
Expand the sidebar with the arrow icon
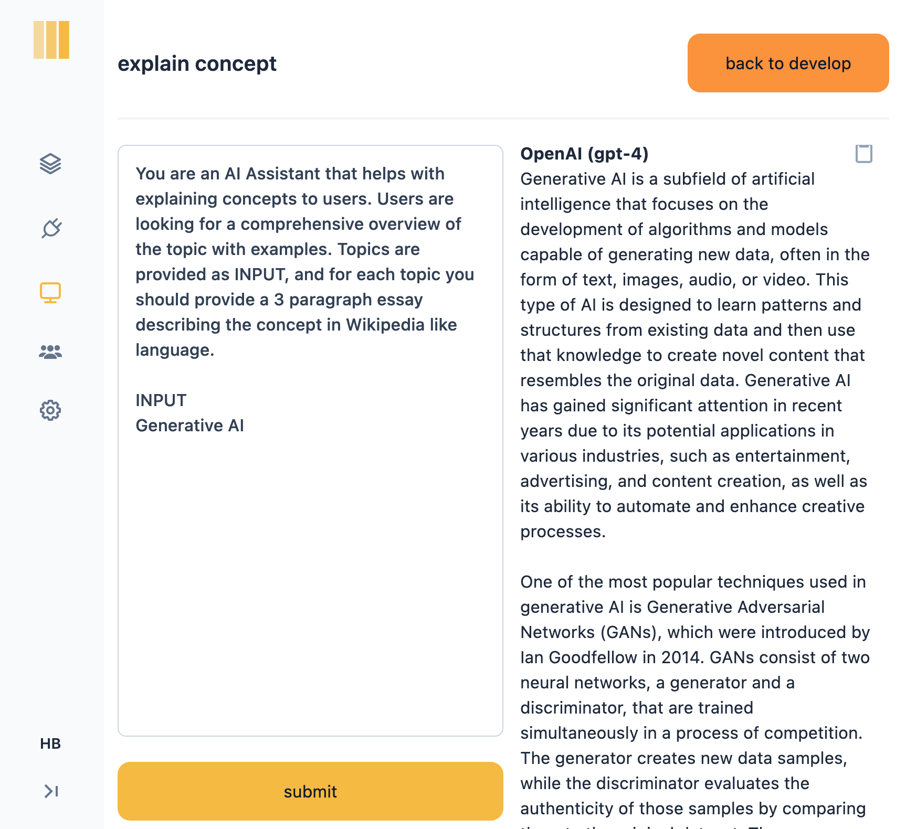(x=51, y=791)
